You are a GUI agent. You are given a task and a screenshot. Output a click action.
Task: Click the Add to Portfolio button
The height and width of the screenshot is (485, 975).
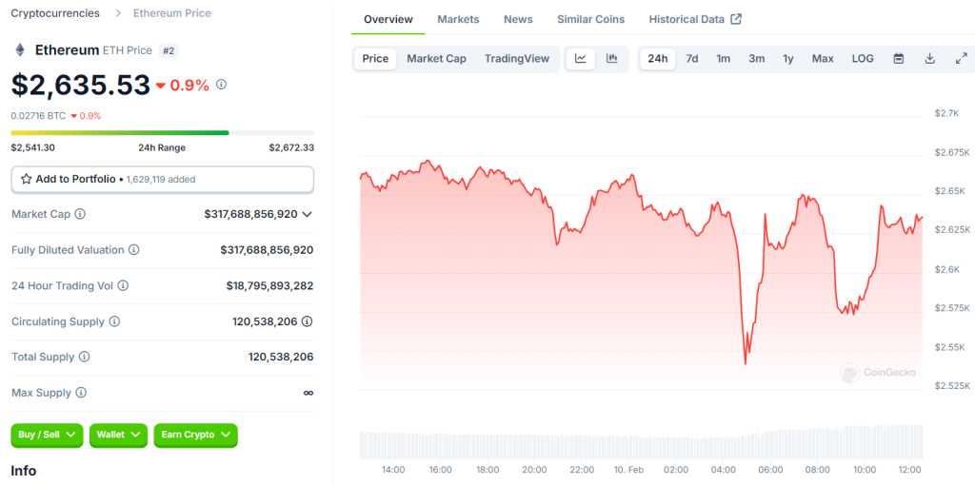pos(162,180)
